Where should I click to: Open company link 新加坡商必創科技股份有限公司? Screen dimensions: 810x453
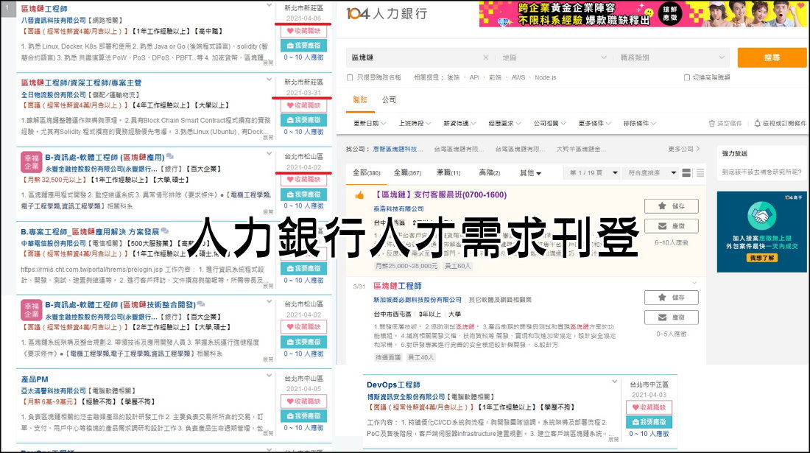(418, 300)
